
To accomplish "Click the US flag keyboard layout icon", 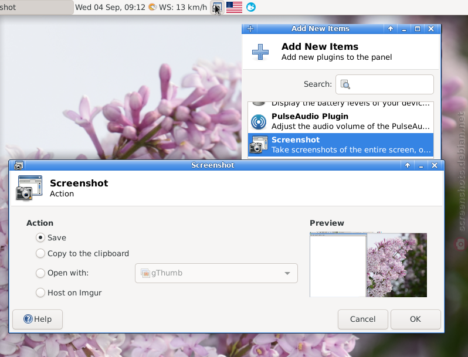I will [x=235, y=7].
